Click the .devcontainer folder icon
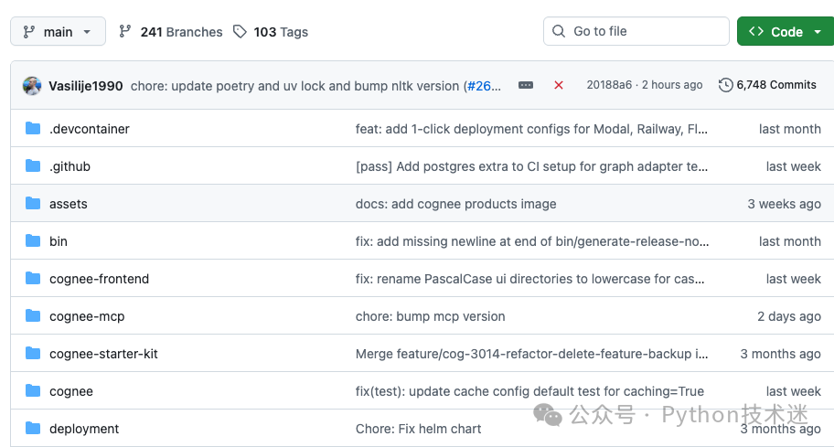This screenshot has height=447, width=834. [33, 129]
